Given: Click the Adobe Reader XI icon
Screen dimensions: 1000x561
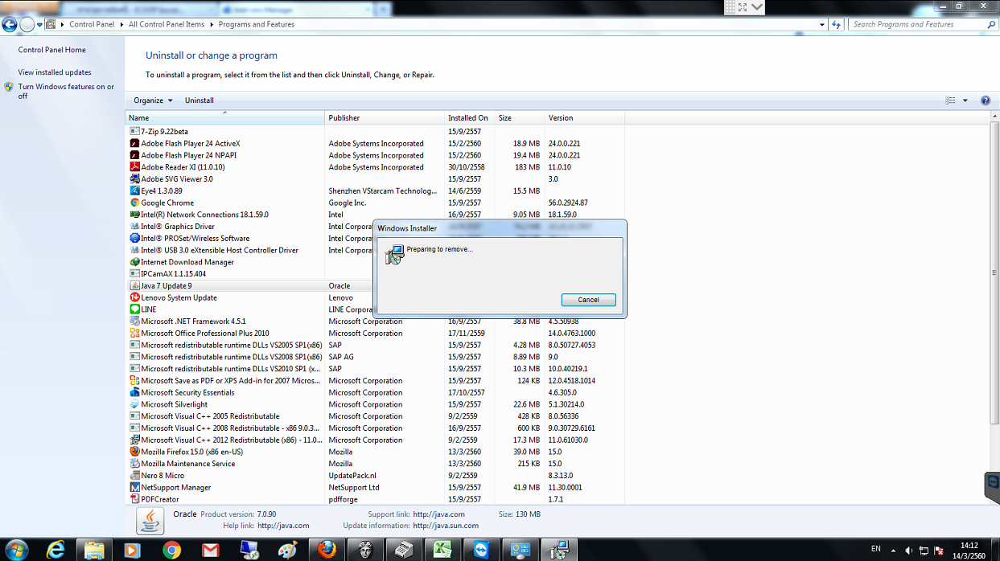Looking at the screenshot, I should [x=134, y=167].
